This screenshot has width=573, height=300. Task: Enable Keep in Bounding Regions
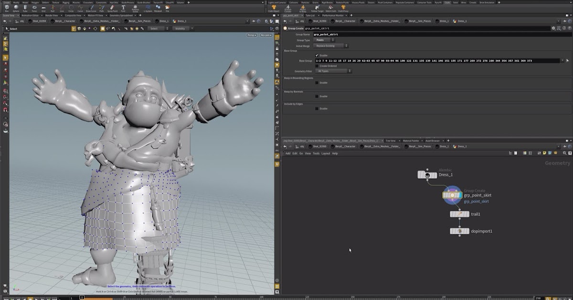[317, 82]
